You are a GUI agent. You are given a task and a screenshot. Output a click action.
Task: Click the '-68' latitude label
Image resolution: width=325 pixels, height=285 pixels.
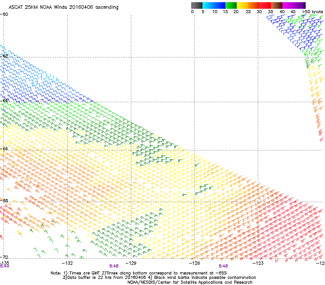pyautogui.click(x=4, y=200)
